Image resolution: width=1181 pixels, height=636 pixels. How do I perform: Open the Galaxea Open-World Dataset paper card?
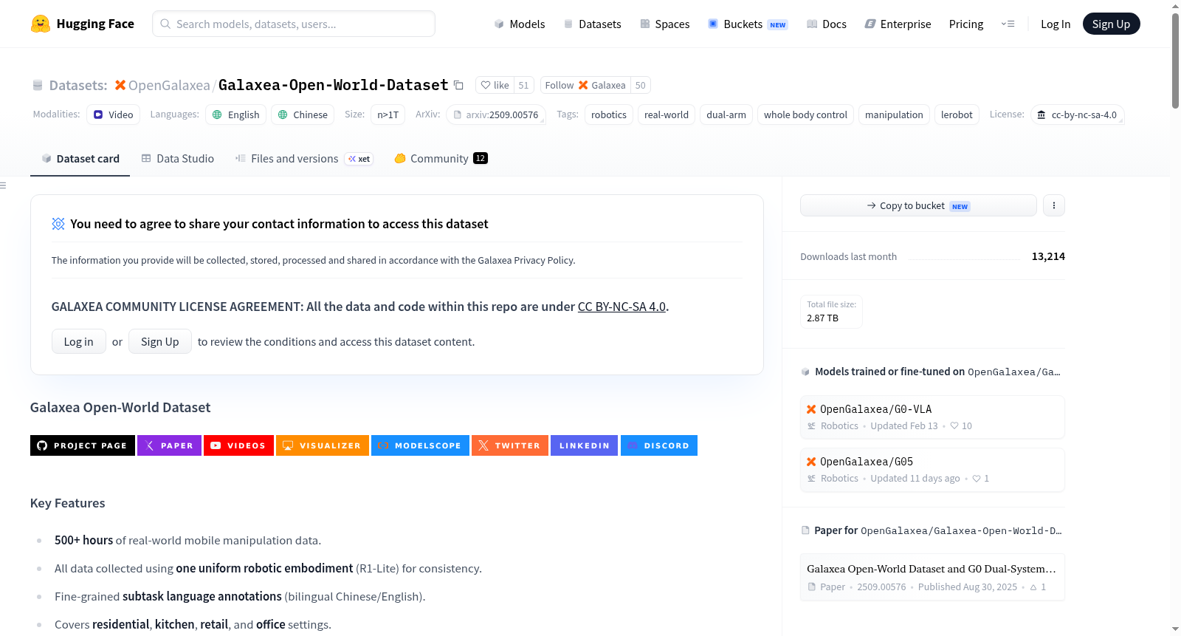[x=932, y=577]
